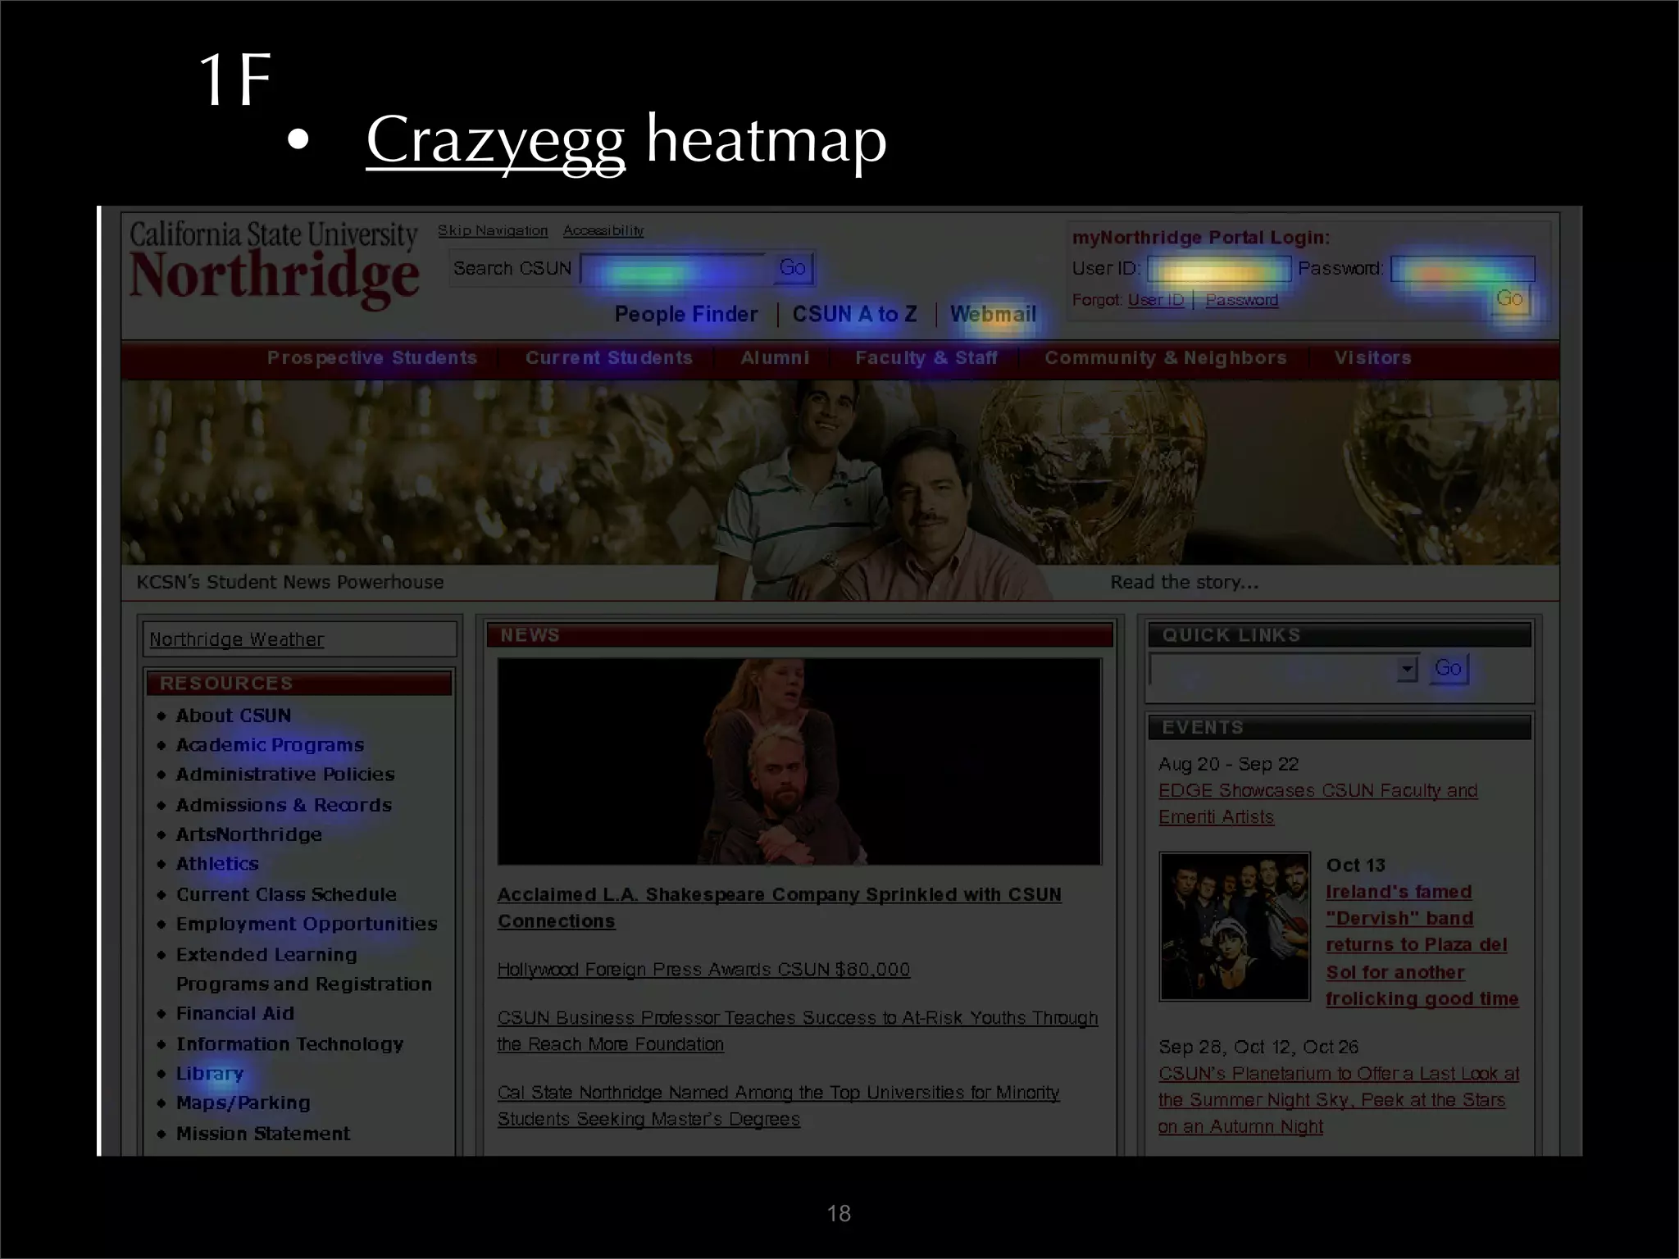Open EDGE Showcases CSUN Faculty event
Screen dimensions: 1679x1259
point(1318,804)
